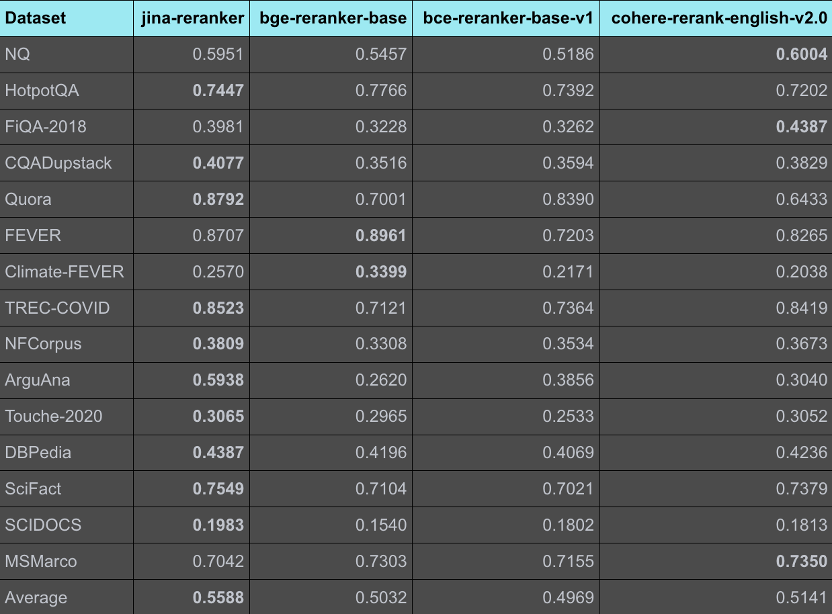Select the jina-reranker column header
This screenshot has height=614, width=832.
coord(192,18)
